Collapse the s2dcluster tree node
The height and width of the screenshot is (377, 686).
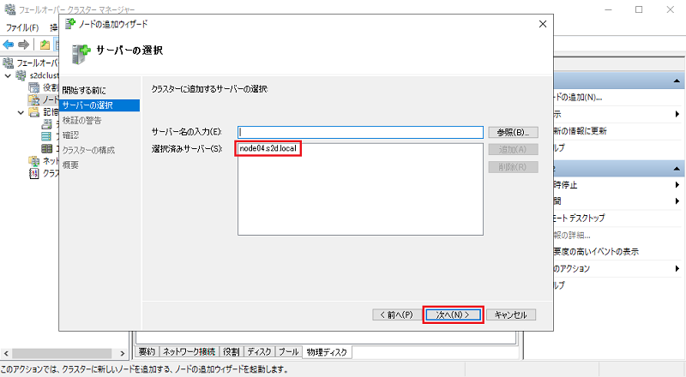(x=9, y=75)
